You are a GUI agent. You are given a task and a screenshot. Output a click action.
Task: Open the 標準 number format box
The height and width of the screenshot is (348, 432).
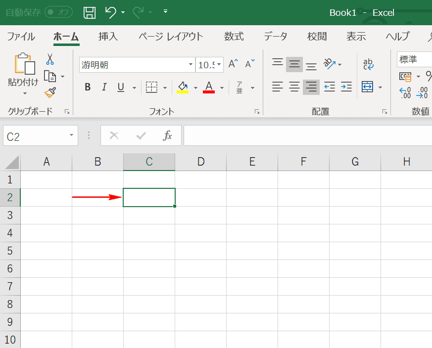pos(414,59)
